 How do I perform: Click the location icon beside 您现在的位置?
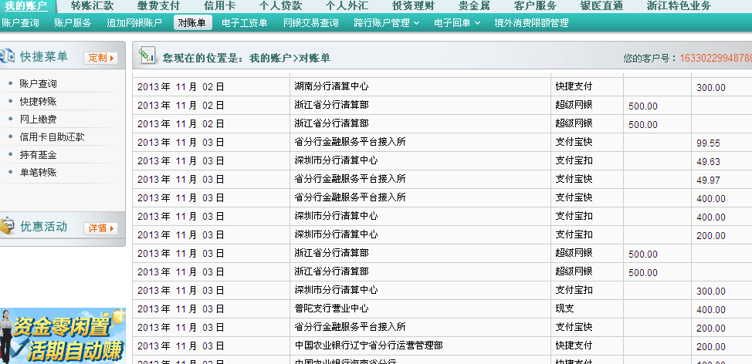pyautogui.click(x=147, y=56)
